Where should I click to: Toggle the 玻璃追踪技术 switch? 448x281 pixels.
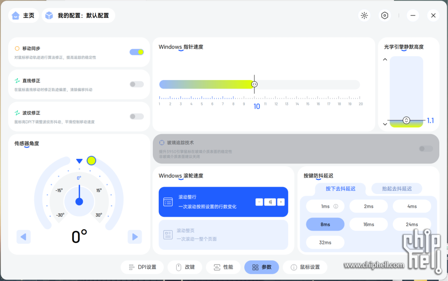[426, 149]
